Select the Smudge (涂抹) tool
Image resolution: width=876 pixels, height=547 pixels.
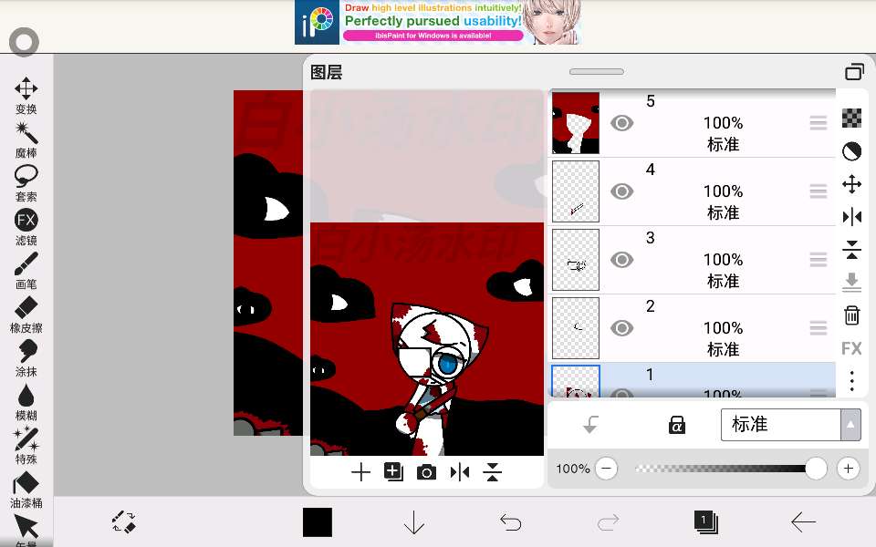pyautogui.click(x=26, y=358)
